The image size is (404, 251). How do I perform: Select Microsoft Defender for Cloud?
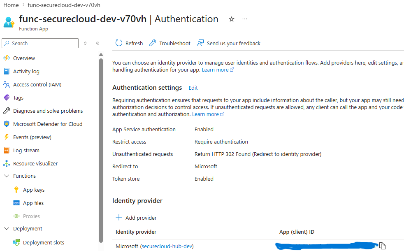tap(44, 124)
